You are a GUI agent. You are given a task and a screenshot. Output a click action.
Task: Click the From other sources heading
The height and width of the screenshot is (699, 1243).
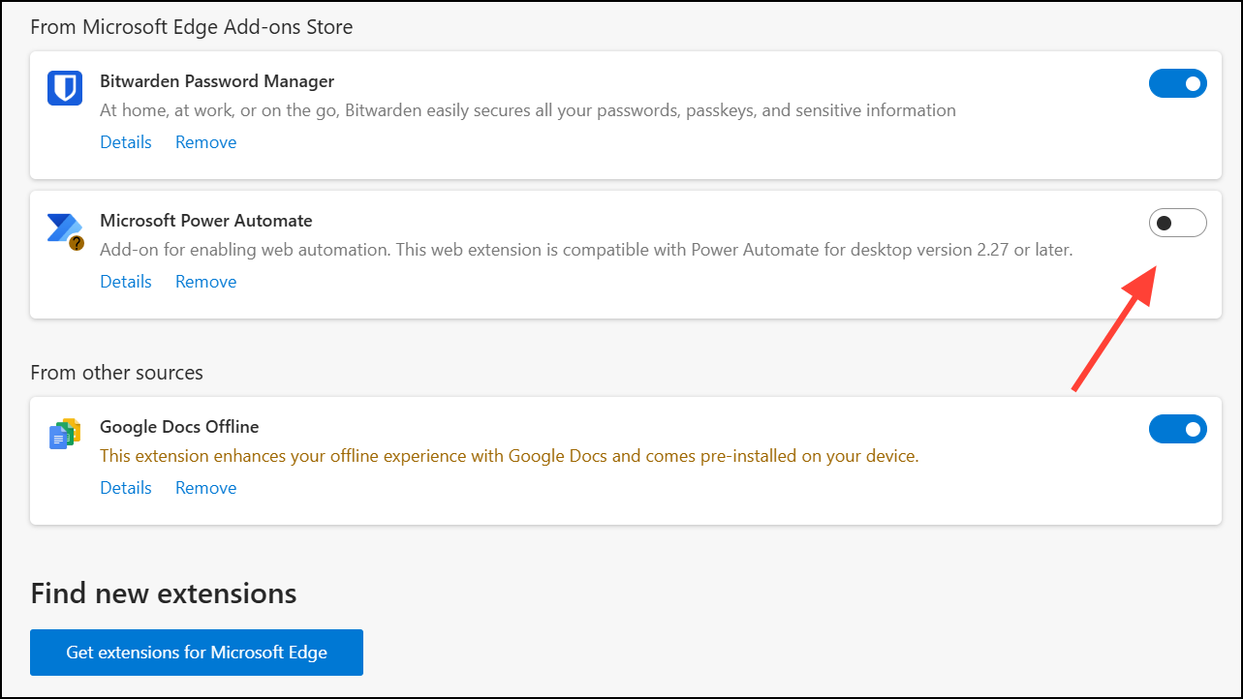pos(117,373)
